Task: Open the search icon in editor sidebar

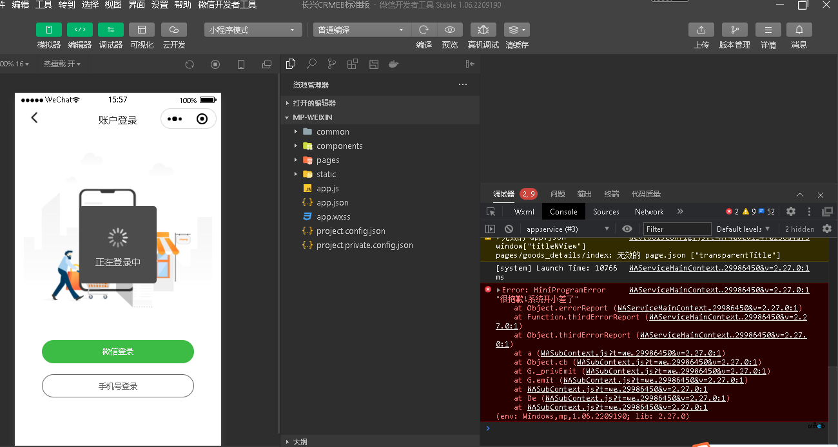Action: (311, 64)
